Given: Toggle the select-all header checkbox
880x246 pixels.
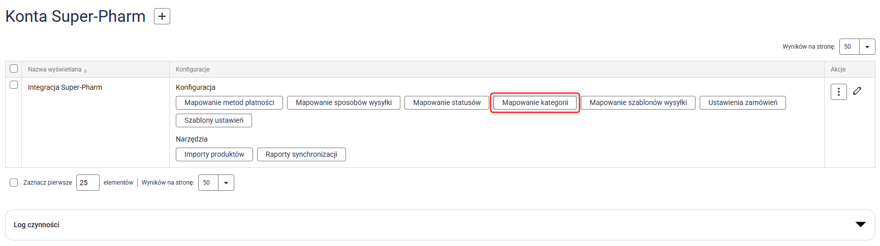Looking at the screenshot, I should (14, 69).
